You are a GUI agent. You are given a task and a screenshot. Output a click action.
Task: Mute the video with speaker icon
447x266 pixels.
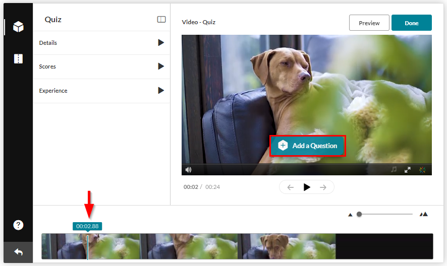click(188, 170)
